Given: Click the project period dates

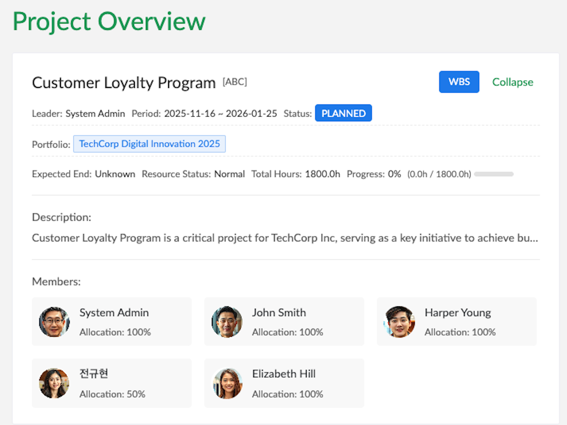Looking at the screenshot, I should [220, 113].
